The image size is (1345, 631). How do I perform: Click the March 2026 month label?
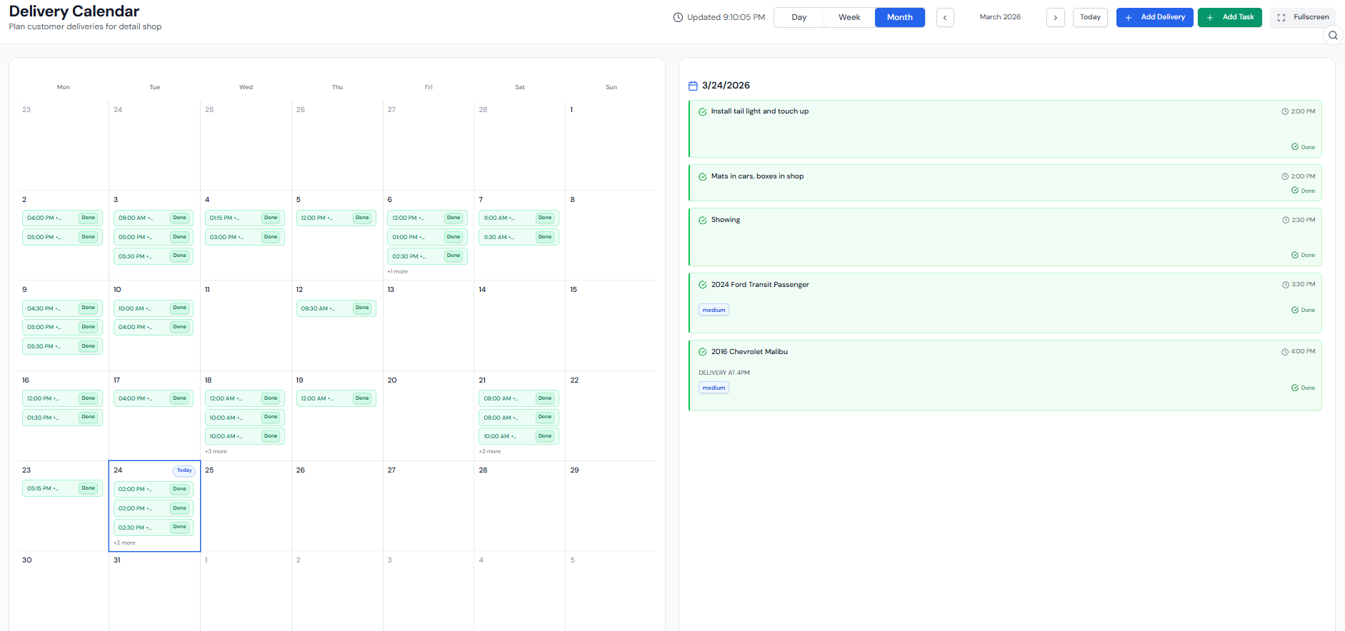(x=1000, y=17)
